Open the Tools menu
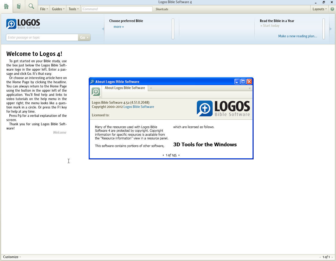The width and height of the screenshot is (336, 261). tap(73, 9)
